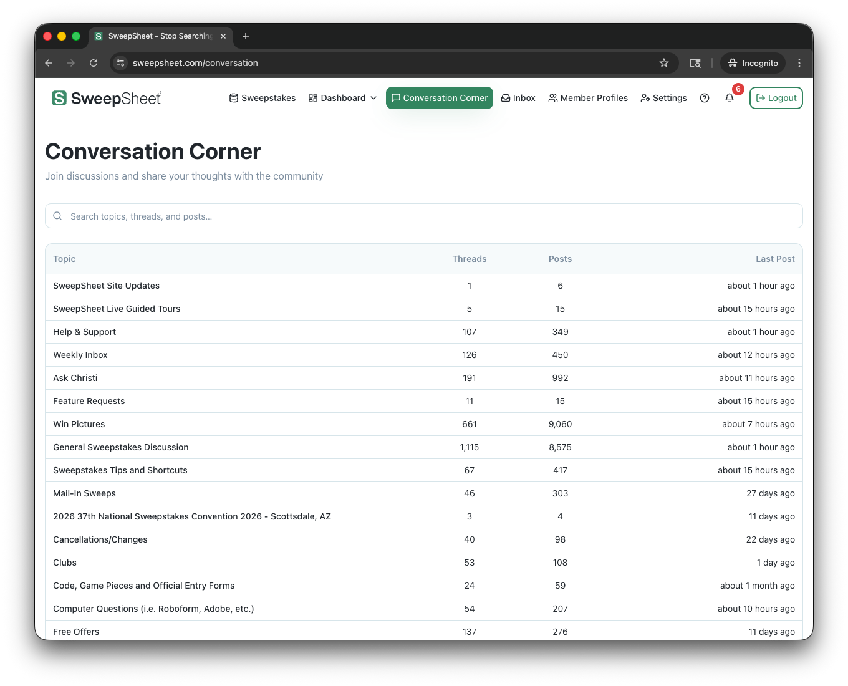Open the help question mark icon
The height and width of the screenshot is (686, 848).
[705, 98]
